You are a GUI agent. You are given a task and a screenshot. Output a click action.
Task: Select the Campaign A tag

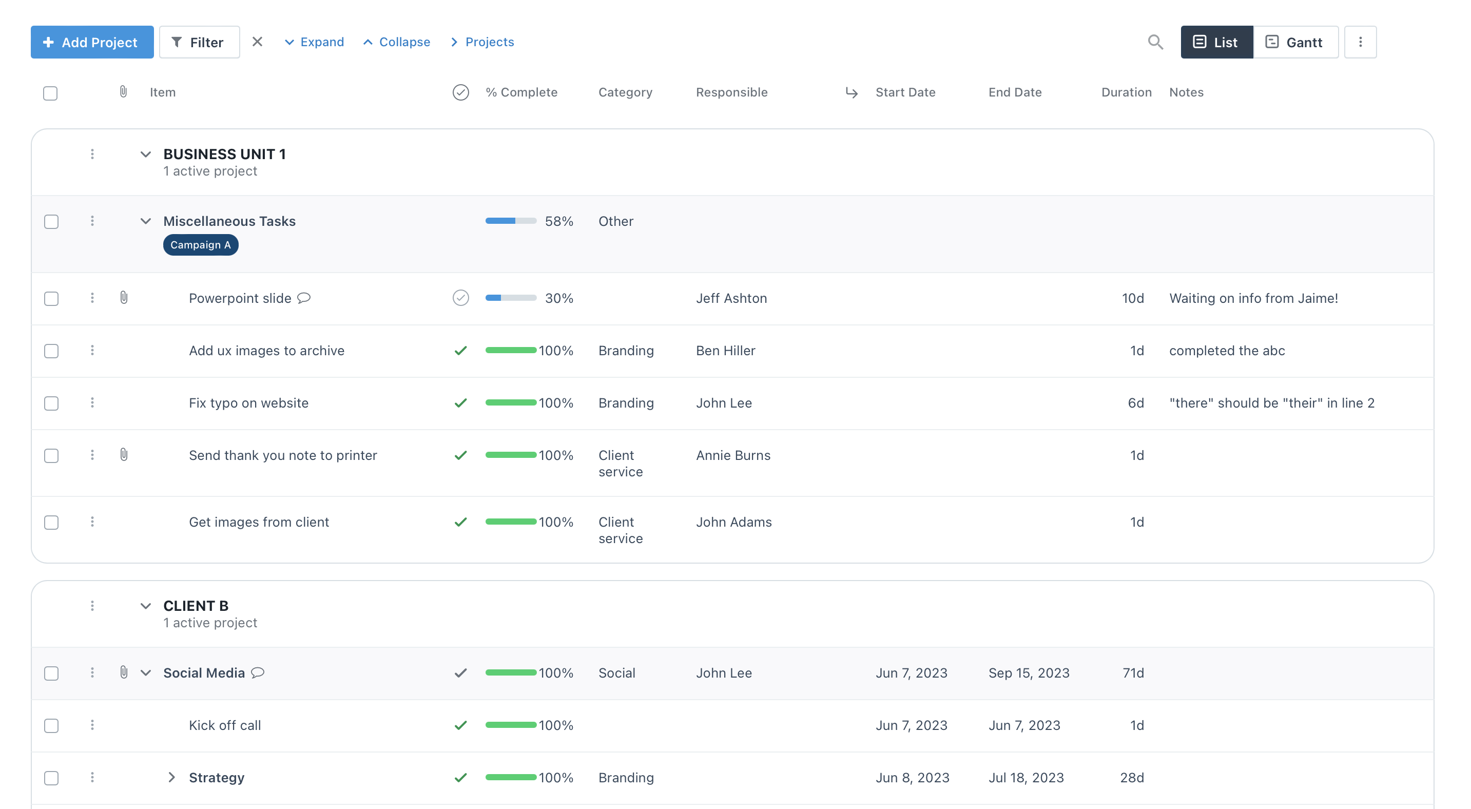pyautogui.click(x=201, y=244)
